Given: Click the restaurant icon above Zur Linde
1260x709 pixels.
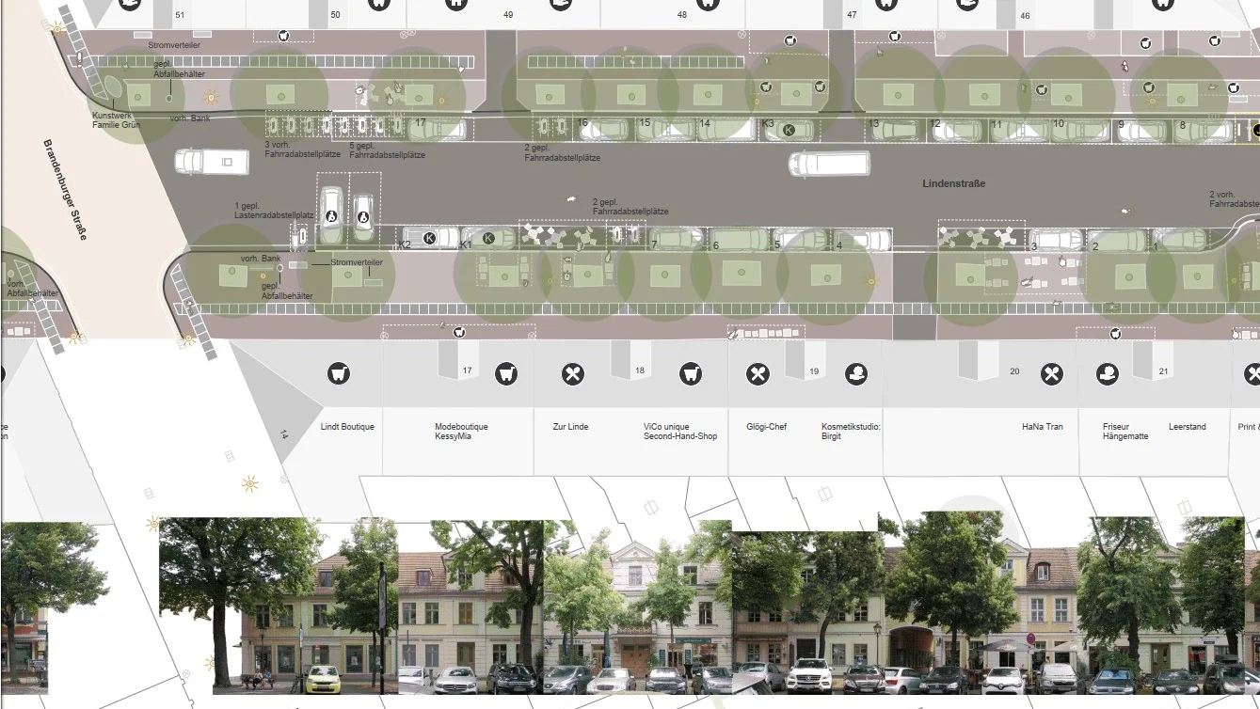Looking at the screenshot, I should point(572,374).
